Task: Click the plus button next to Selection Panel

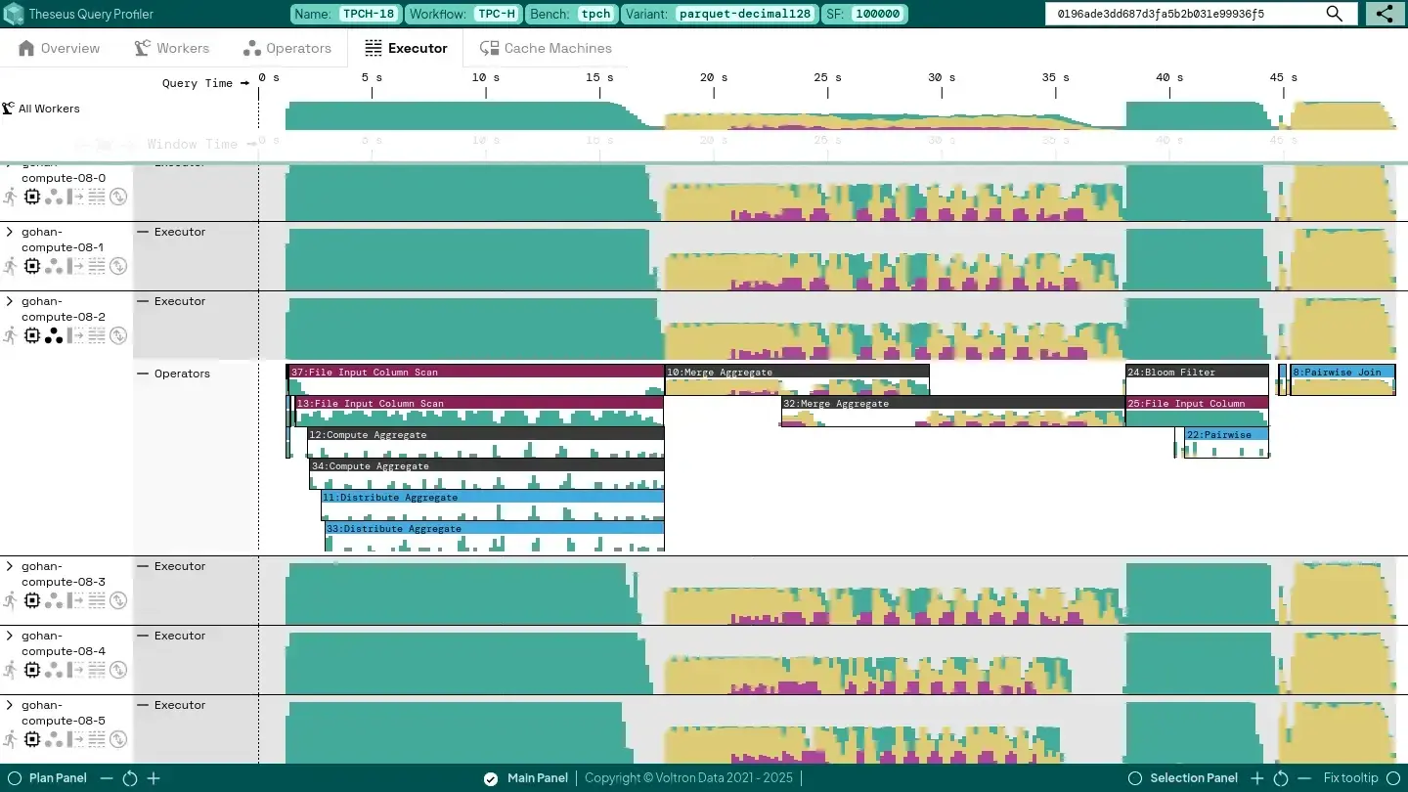Action: point(1257,778)
